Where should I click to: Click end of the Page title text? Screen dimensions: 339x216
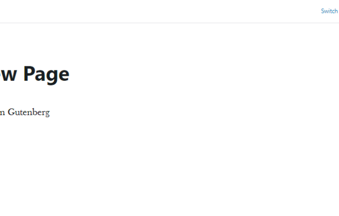pos(69,74)
